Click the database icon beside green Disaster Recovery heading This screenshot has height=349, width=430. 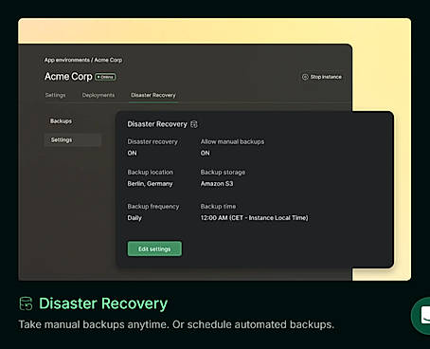coord(26,303)
